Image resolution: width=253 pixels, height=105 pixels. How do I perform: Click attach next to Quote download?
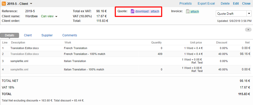[155, 11]
